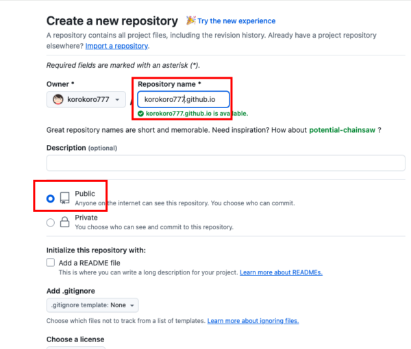Follow the Import a repository link
411x349 pixels.
[x=116, y=46]
